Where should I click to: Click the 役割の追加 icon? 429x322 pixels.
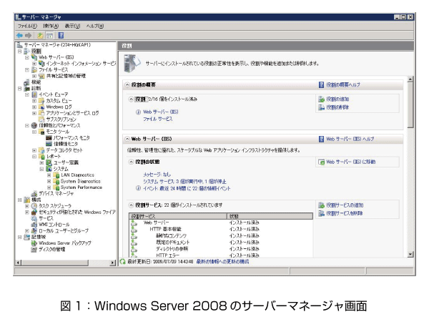point(321,99)
